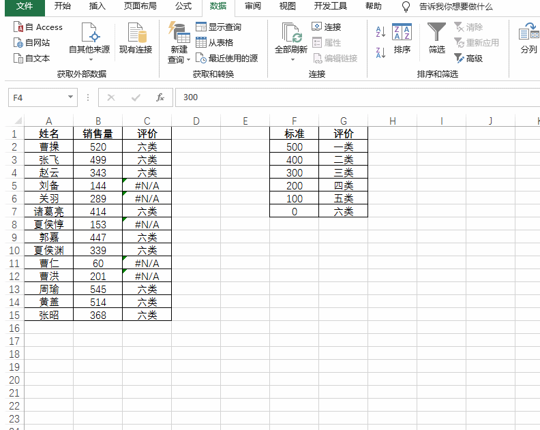Select the 四类 rating cell

(344, 186)
